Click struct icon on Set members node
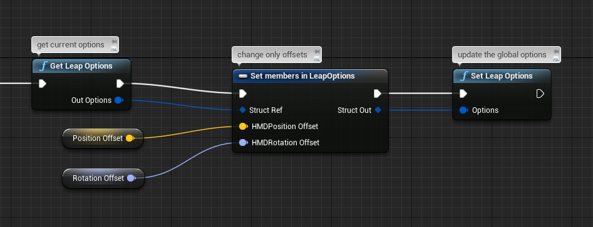The width and height of the screenshot is (593, 227). (x=243, y=77)
